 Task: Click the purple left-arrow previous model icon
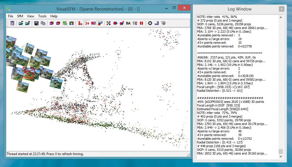pyautogui.click(x=52, y=23)
